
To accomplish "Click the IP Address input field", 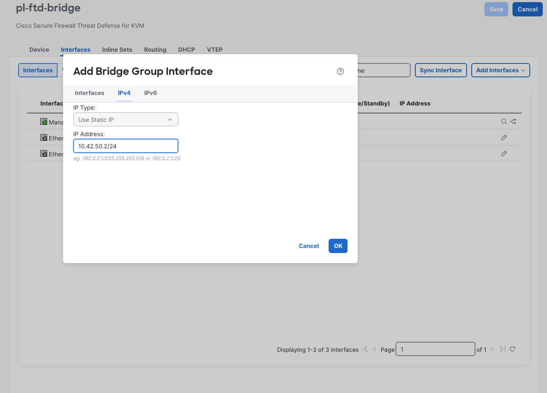I will click(126, 146).
